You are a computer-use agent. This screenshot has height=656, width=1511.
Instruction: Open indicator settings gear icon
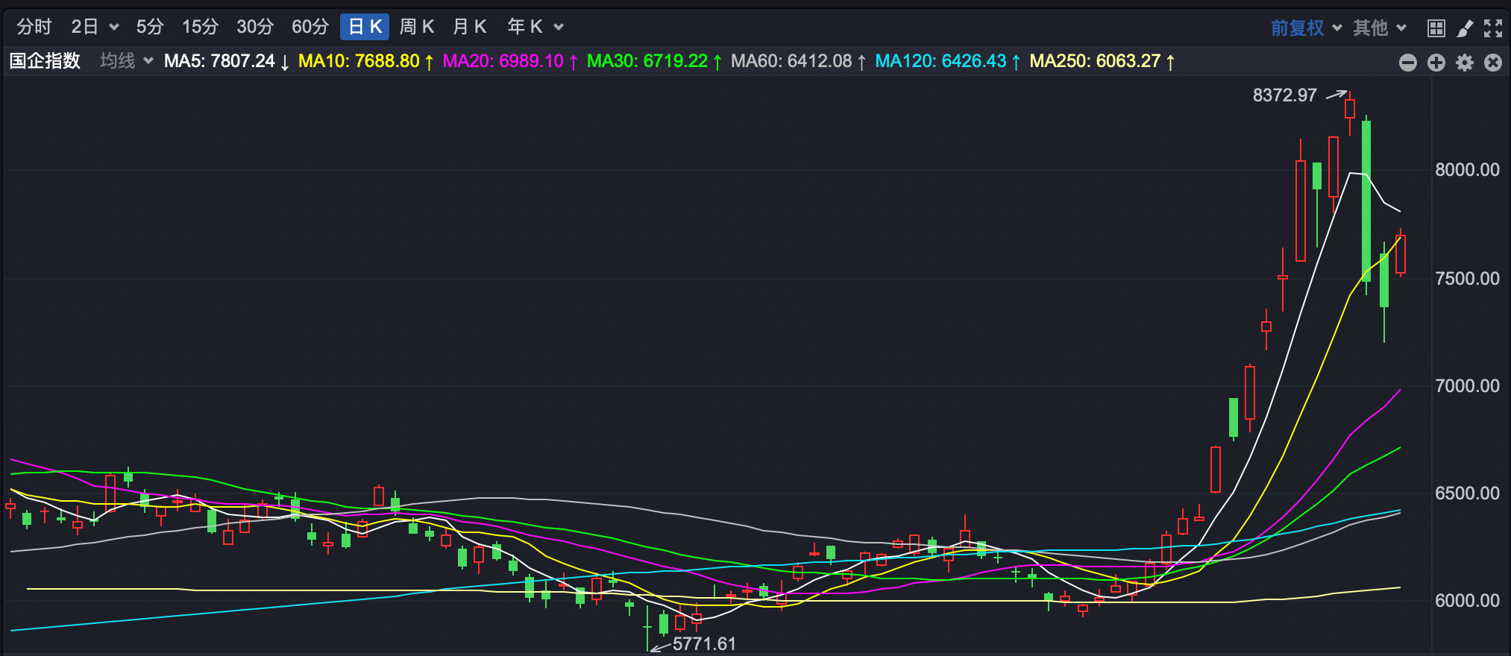tap(1465, 63)
